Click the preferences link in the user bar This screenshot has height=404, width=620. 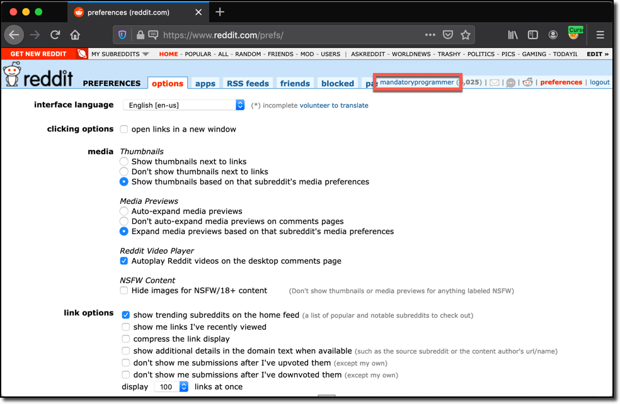[561, 82]
